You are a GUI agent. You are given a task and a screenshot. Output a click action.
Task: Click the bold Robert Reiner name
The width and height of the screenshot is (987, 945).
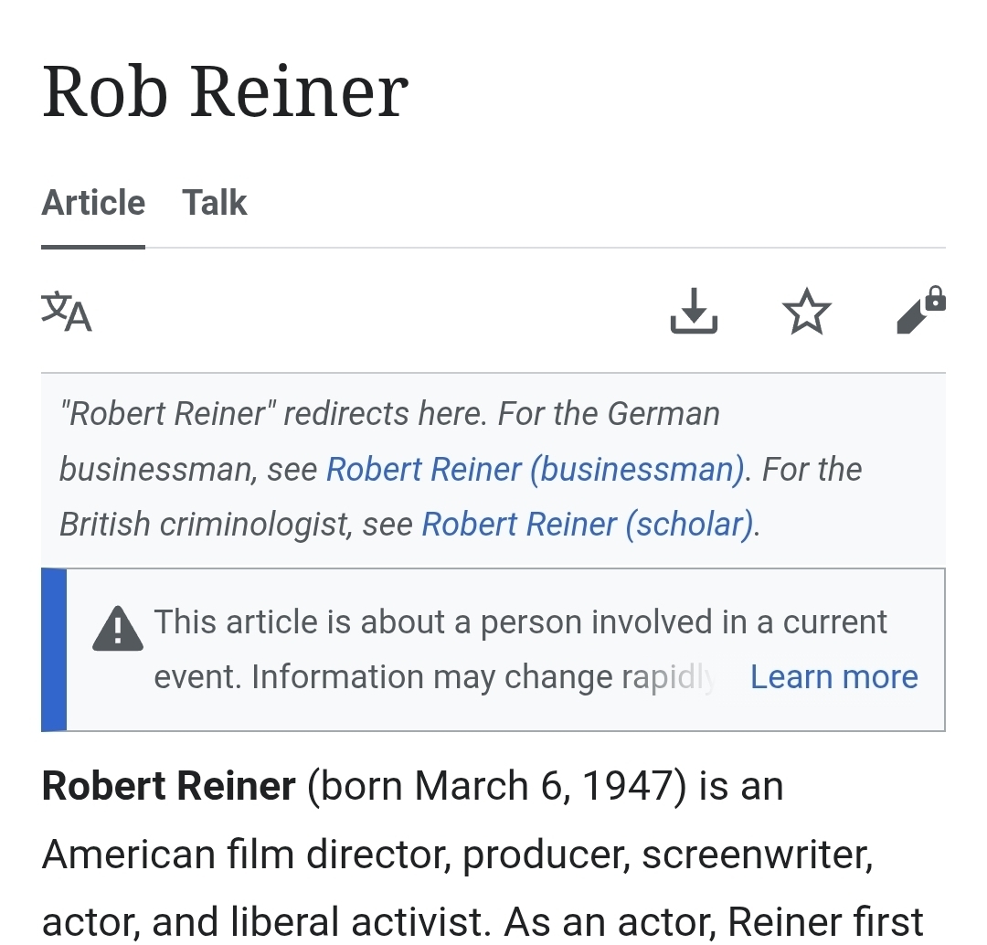click(169, 786)
